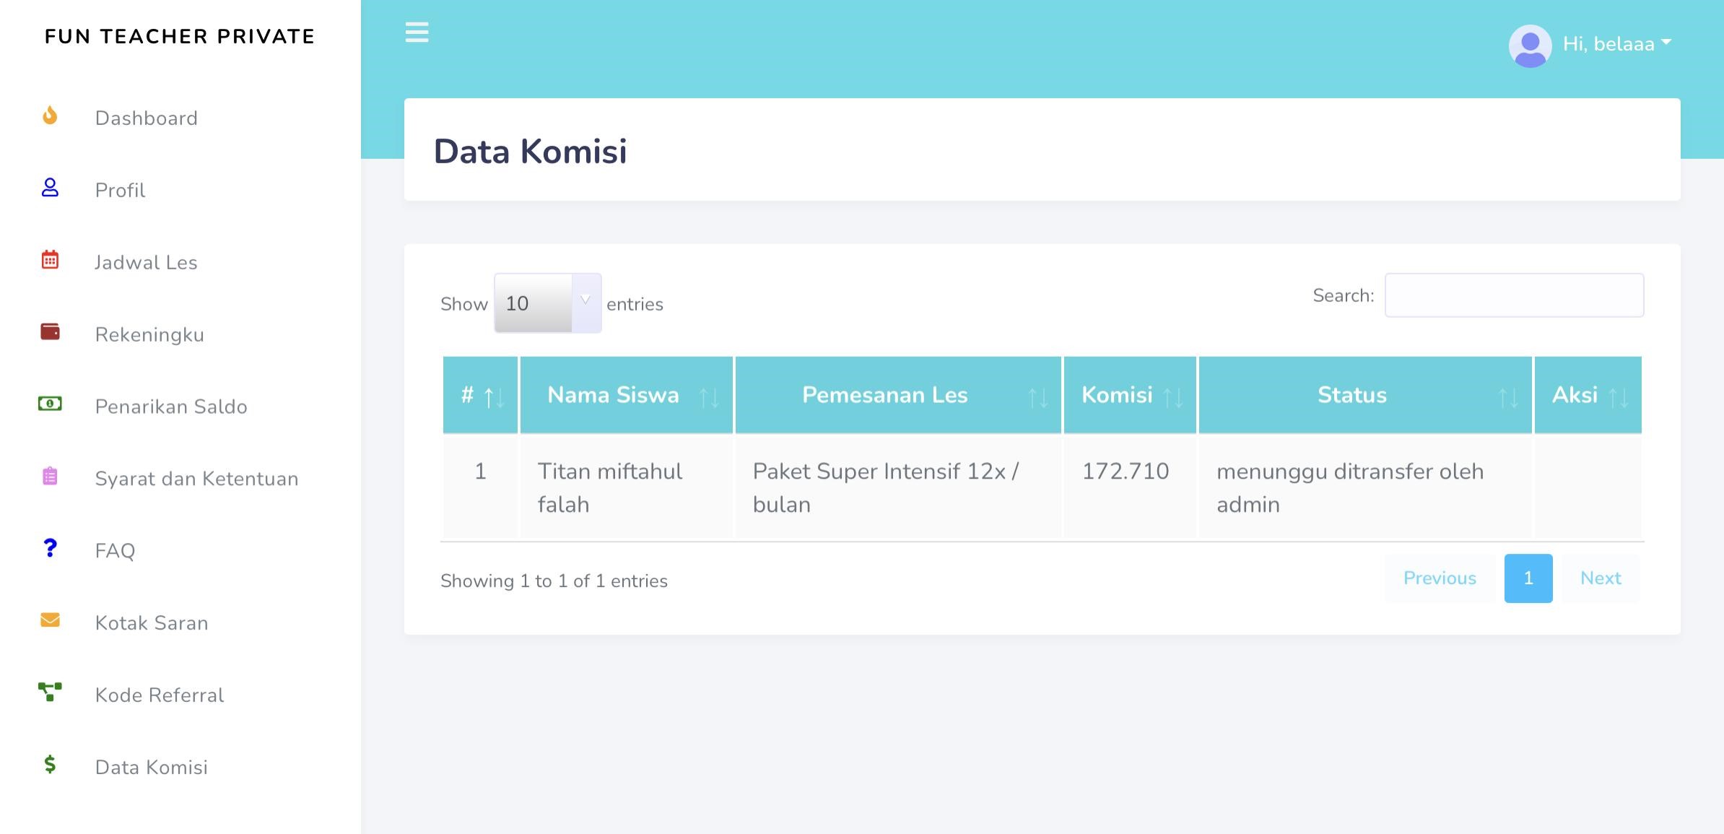
Task: Click the money bill icon for Penarikan Saldo
Action: click(50, 404)
